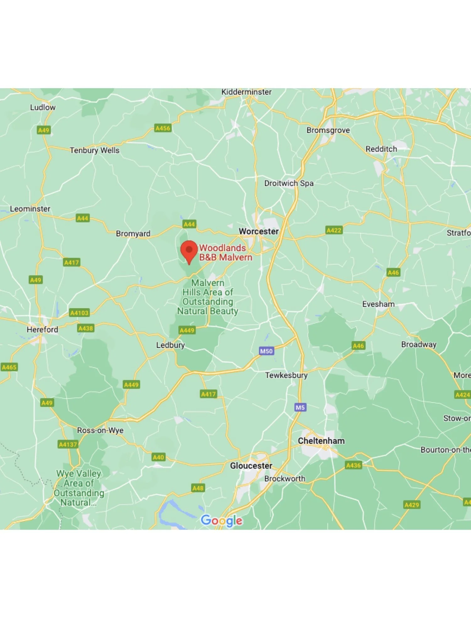The width and height of the screenshot is (471, 628).
Task: Click the A422 road badge
Action: click(x=334, y=230)
